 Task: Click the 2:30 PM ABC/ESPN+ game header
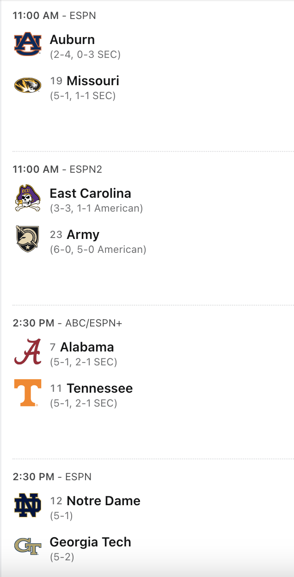[67, 323]
